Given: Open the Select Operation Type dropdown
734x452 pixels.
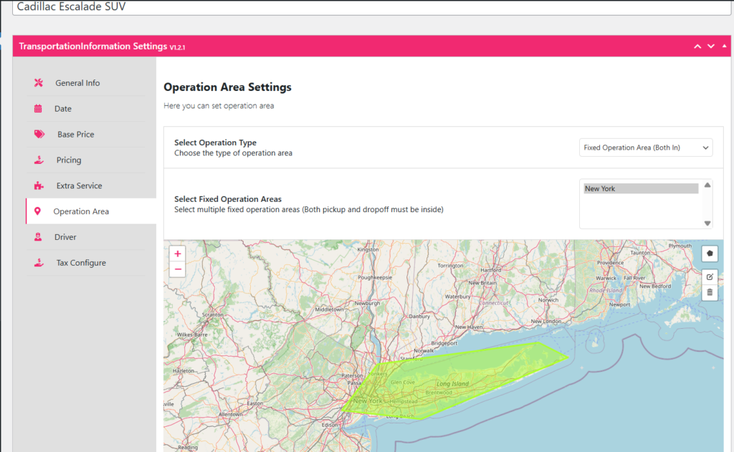Looking at the screenshot, I should pyautogui.click(x=645, y=147).
